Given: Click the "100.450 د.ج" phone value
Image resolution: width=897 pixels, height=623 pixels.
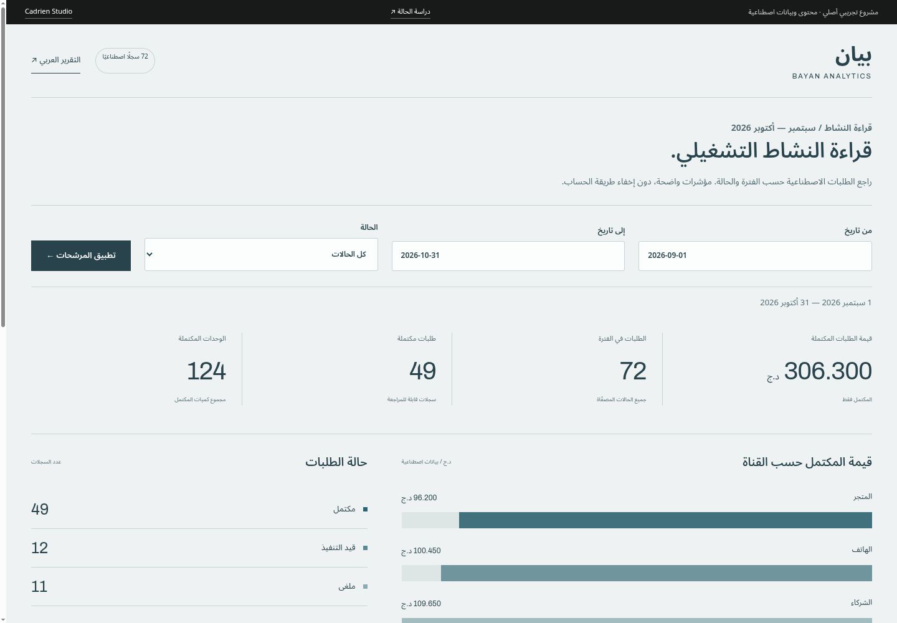Looking at the screenshot, I should (421, 551).
